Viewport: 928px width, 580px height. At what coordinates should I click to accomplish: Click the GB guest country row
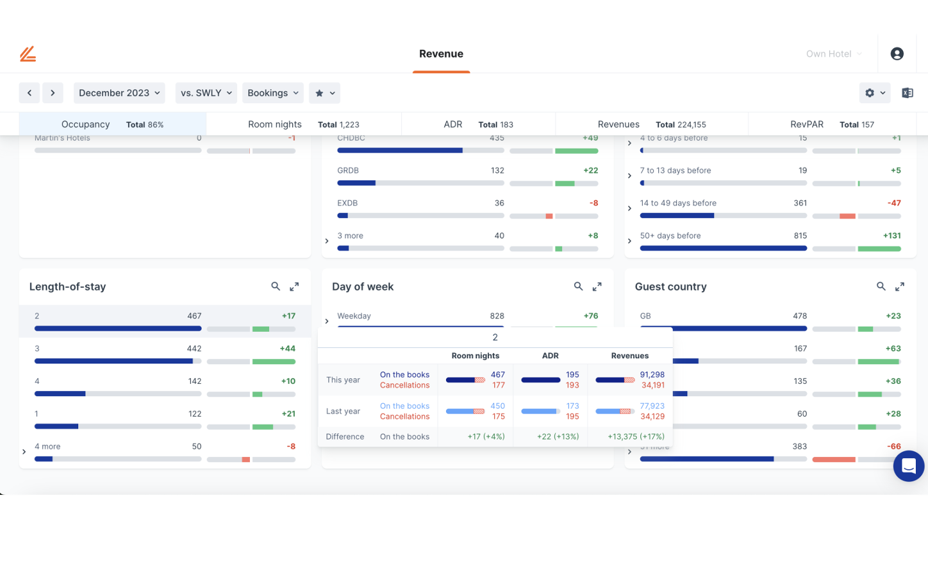770,320
